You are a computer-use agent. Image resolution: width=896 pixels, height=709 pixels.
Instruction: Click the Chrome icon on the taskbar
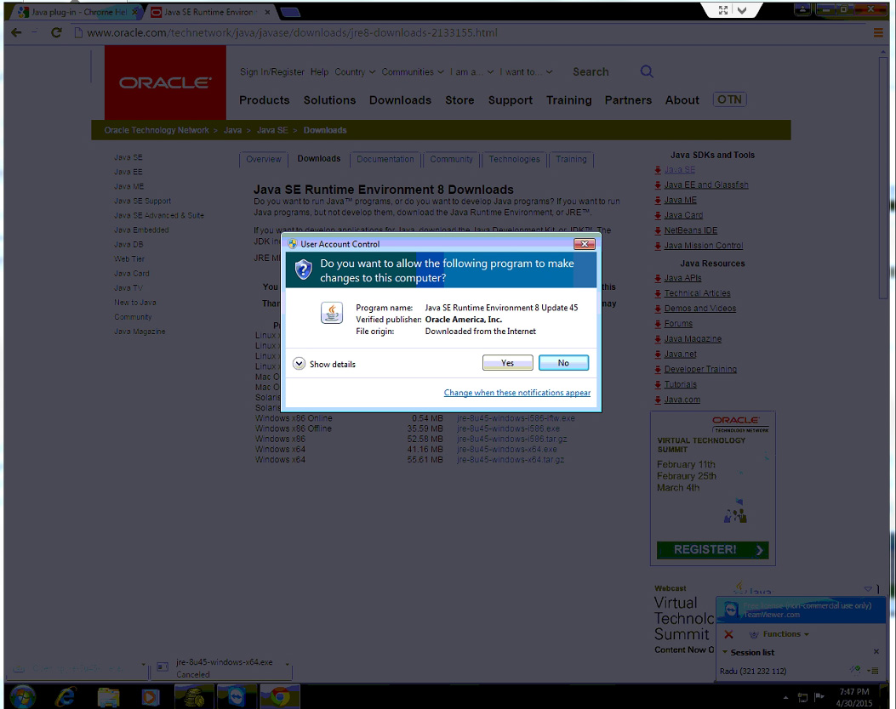tap(279, 697)
